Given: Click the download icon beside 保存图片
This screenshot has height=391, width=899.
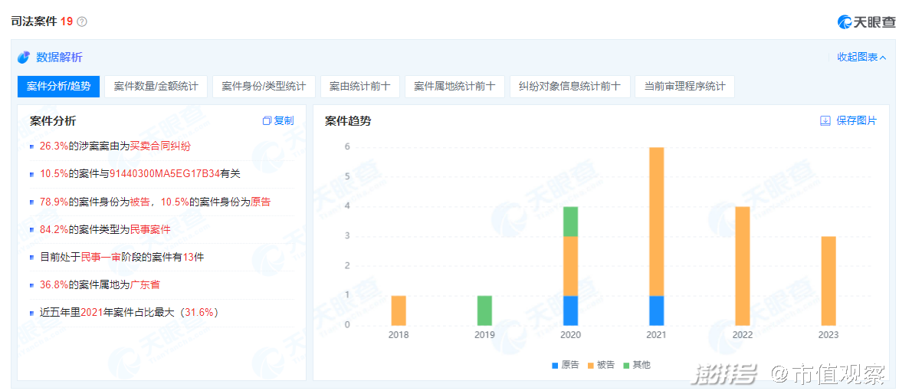Looking at the screenshot, I should click(x=825, y=120).
